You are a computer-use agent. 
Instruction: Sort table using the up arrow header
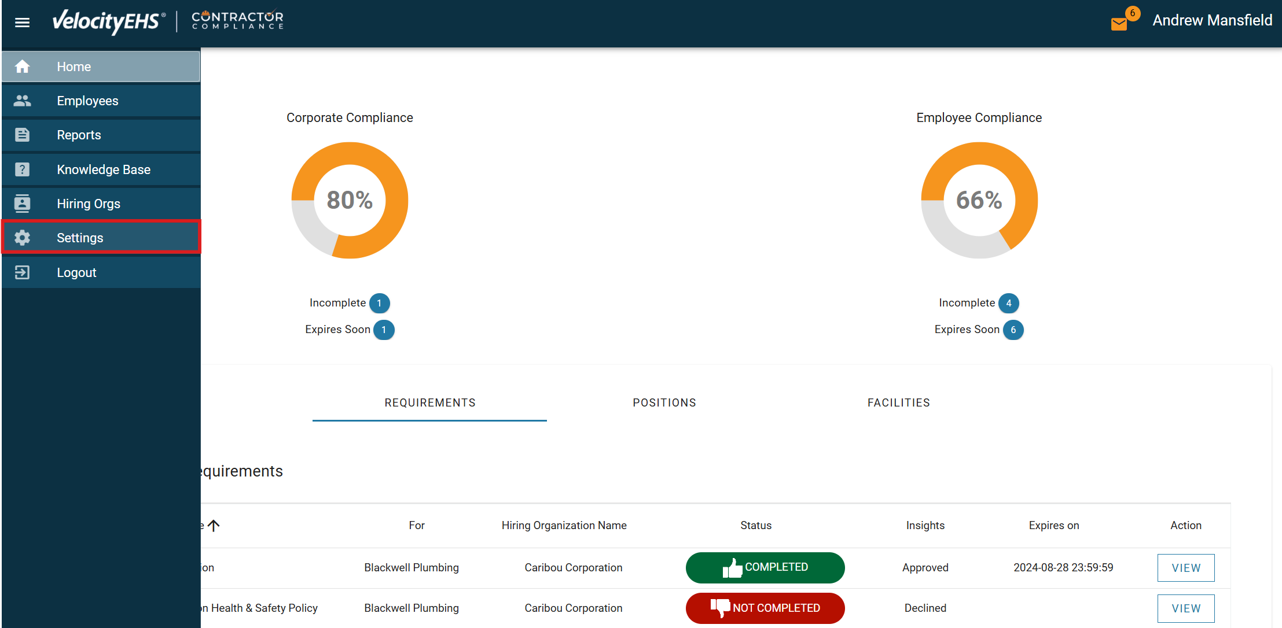(214, 525)
